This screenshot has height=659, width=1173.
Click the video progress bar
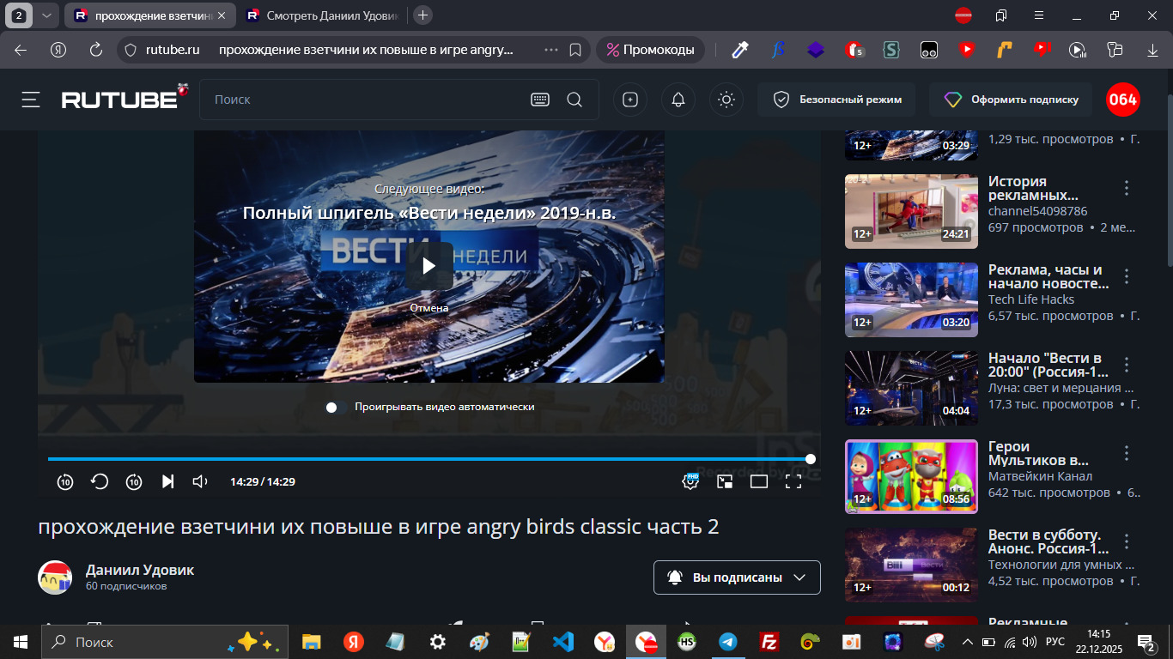point(429,459)
